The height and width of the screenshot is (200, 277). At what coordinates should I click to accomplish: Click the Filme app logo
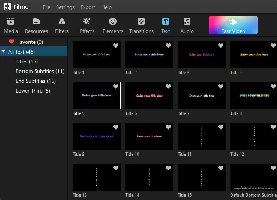7,7
